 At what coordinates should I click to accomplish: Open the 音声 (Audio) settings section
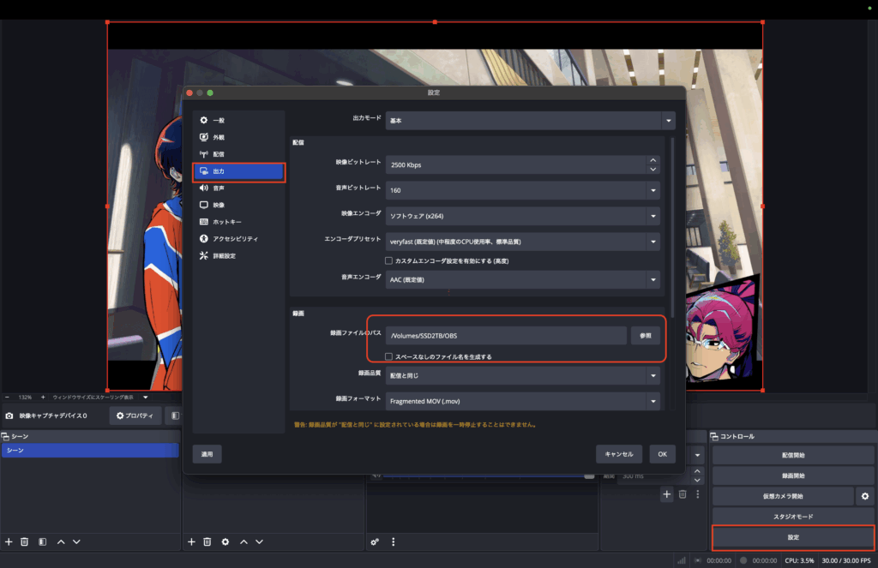(x=219, y=188)
